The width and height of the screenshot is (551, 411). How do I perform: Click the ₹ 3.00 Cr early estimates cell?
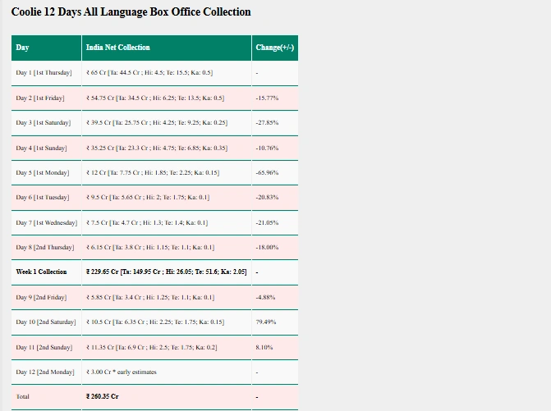121,372
